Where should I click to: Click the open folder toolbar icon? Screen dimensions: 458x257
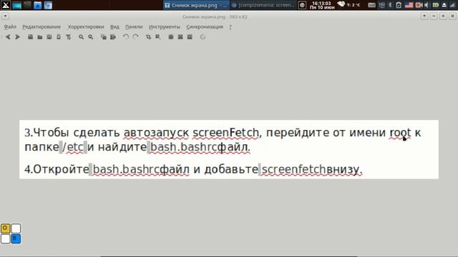[40, 37]
